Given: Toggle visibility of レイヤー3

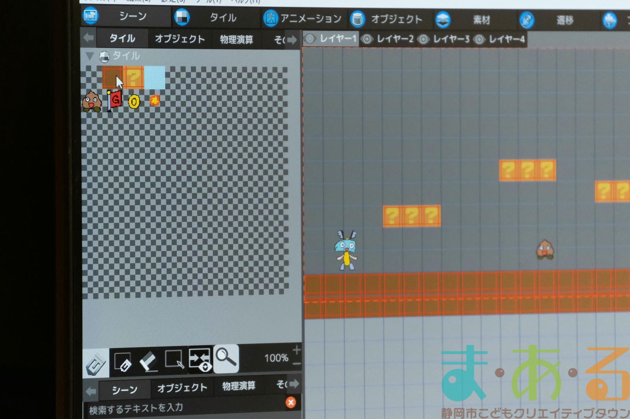Looking at the screenshot, I should pos(423,40).
